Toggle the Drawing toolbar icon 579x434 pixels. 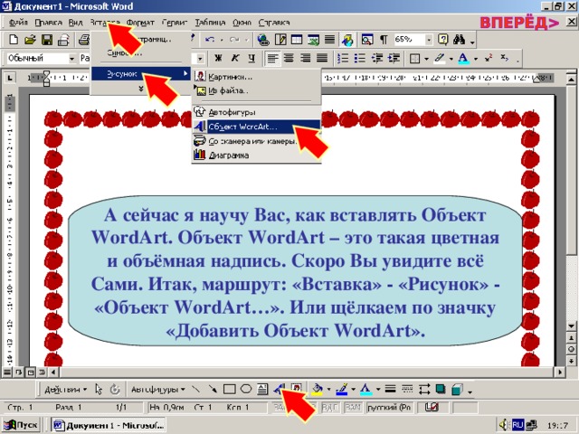347,40
